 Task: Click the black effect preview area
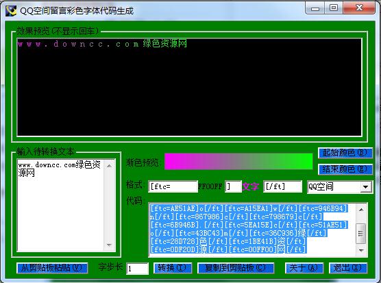pos(189,87)
